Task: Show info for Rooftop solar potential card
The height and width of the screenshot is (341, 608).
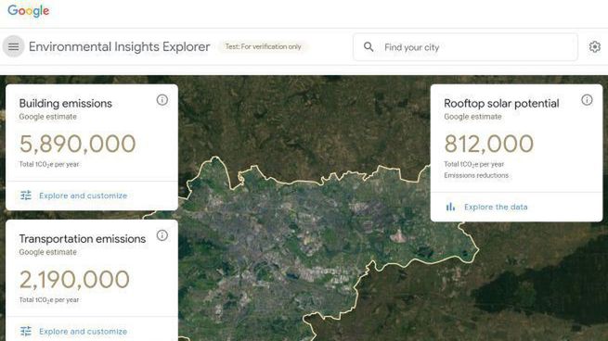Action: [x=587, y=100]
